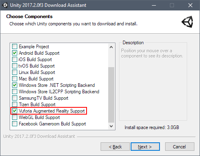Check Facebook Gameroom Build Support
This screenshot has width=200, height=156.
14,124
